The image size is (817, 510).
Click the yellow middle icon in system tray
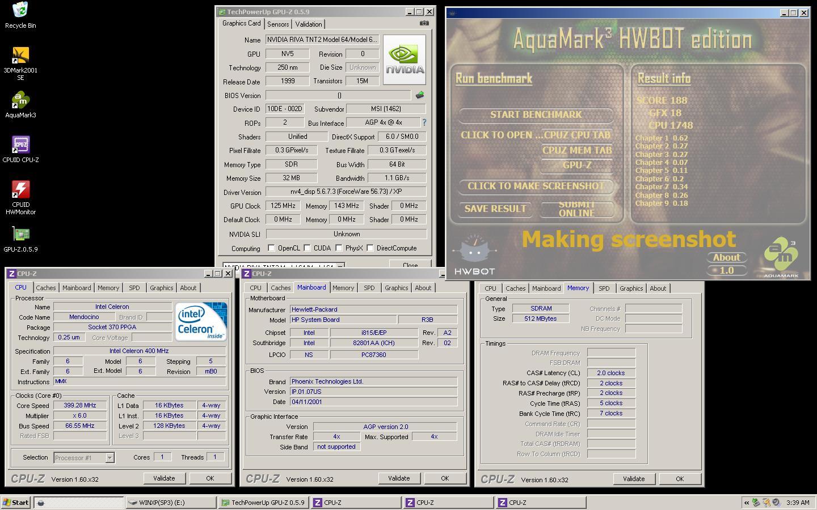tap(766, 502)
